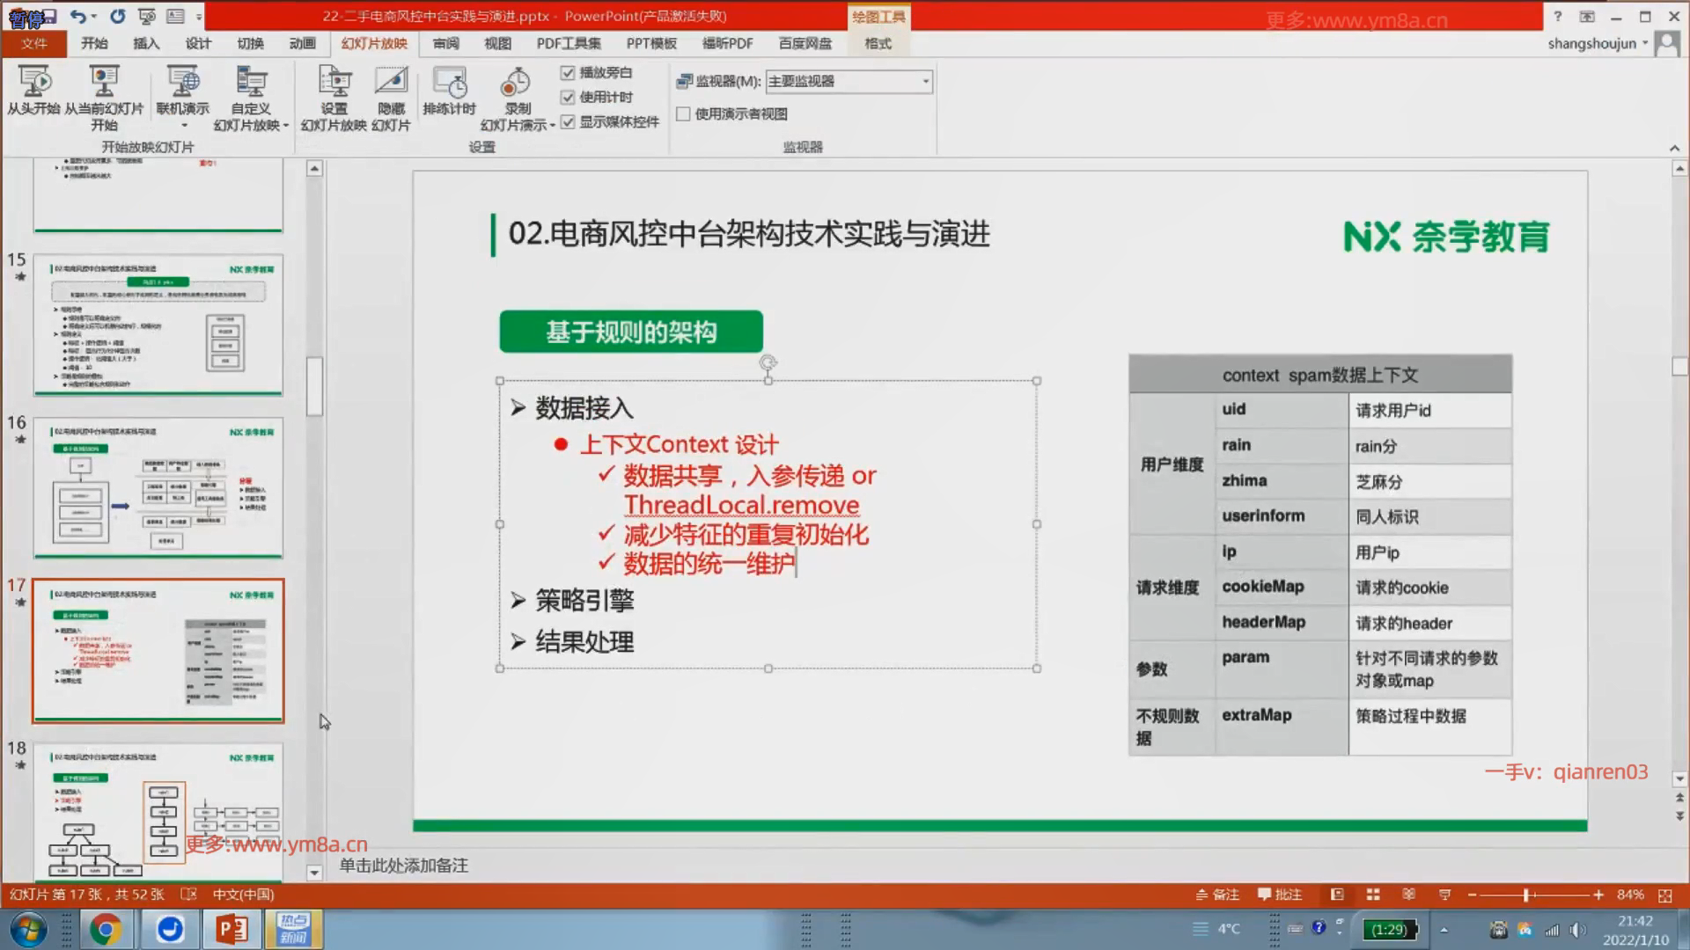Select slide 16 thumbnail
Image resolution: width=1690 pixels, height=950 pixels.
pos(158,488)
